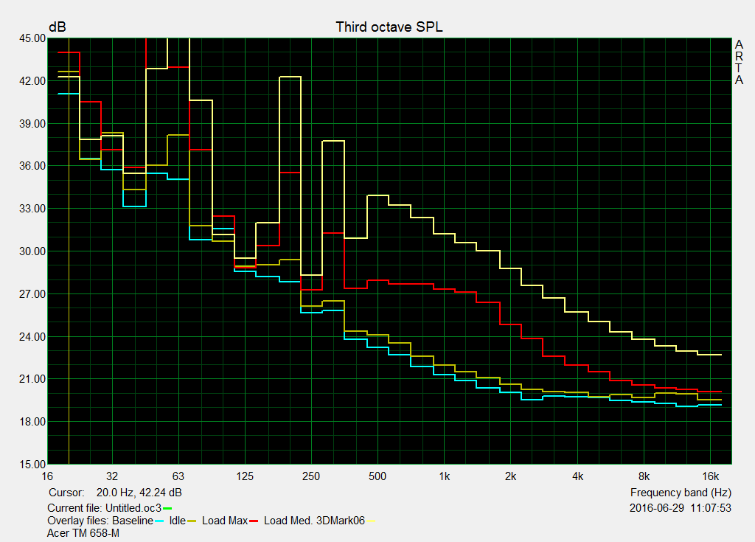Image resolution: width=755 pixels, height=542 pixels.
Task: Click the 125 Hz x-axis label
Action: (x=245, y=476)
